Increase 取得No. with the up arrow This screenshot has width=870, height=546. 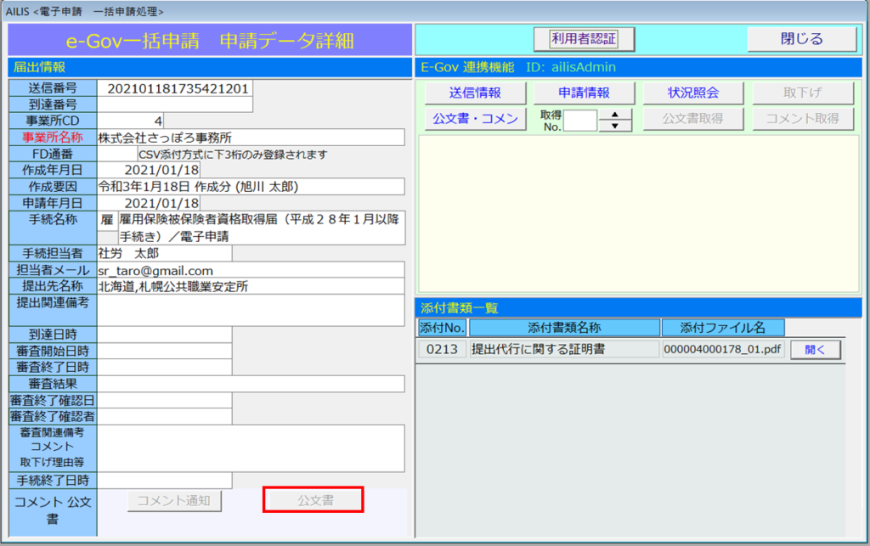(x=615, y=115)
